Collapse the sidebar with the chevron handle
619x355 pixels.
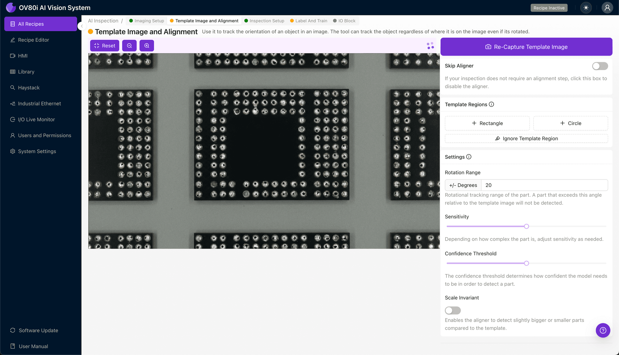[82, 26]
